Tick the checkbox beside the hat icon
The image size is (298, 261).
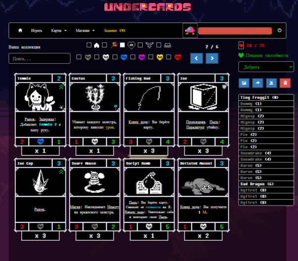[x=159, y=45]
